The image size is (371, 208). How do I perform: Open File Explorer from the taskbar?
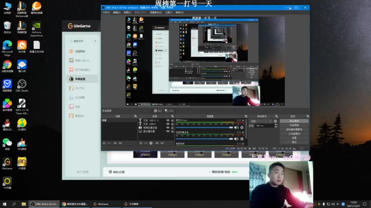(x=24, y=204)
